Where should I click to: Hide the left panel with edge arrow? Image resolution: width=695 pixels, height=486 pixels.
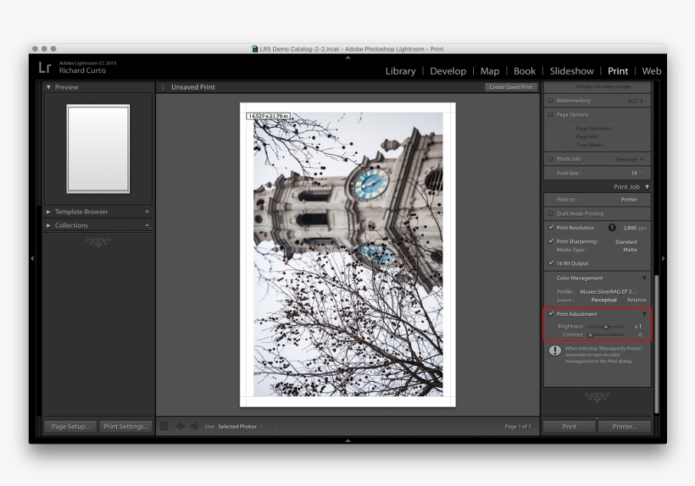pyautogui.click(x=32, y=258)
